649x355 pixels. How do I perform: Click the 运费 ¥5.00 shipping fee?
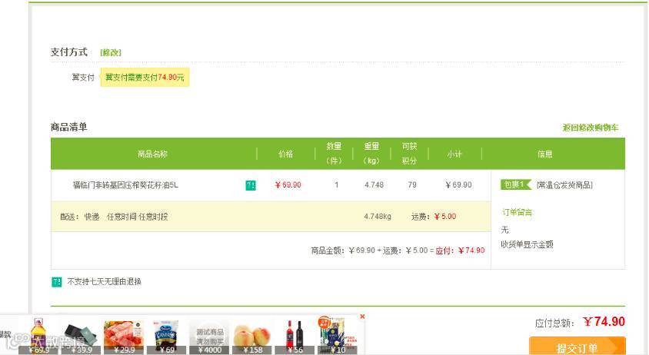(x=434, y=217)
